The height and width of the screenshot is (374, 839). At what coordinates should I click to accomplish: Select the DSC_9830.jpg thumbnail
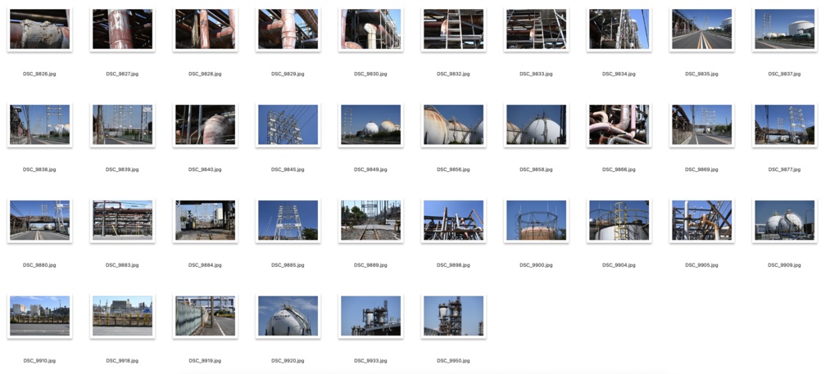tap(371, 29)
